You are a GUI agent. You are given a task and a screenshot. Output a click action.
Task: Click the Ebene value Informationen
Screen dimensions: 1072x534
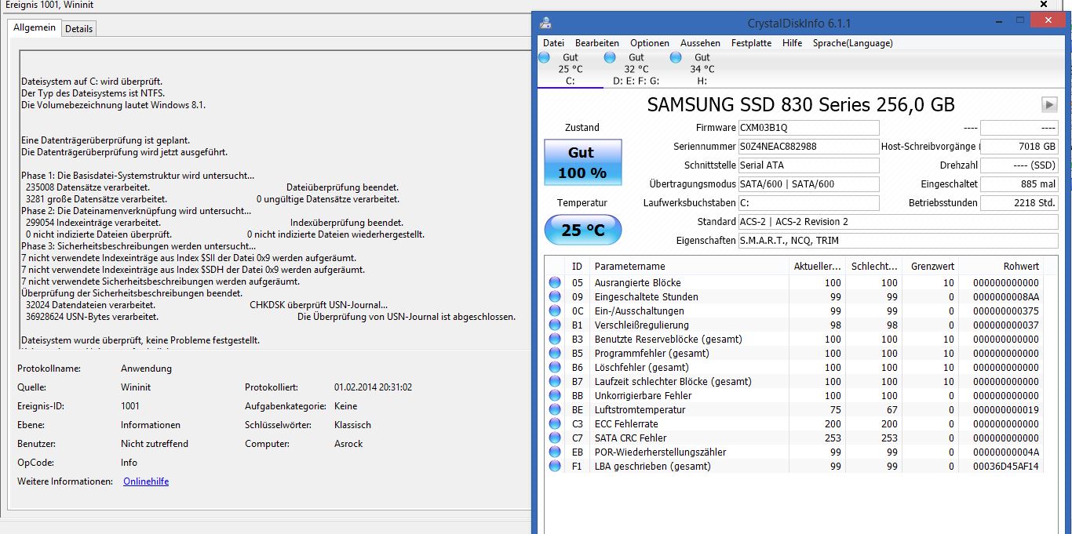[151, 425]
